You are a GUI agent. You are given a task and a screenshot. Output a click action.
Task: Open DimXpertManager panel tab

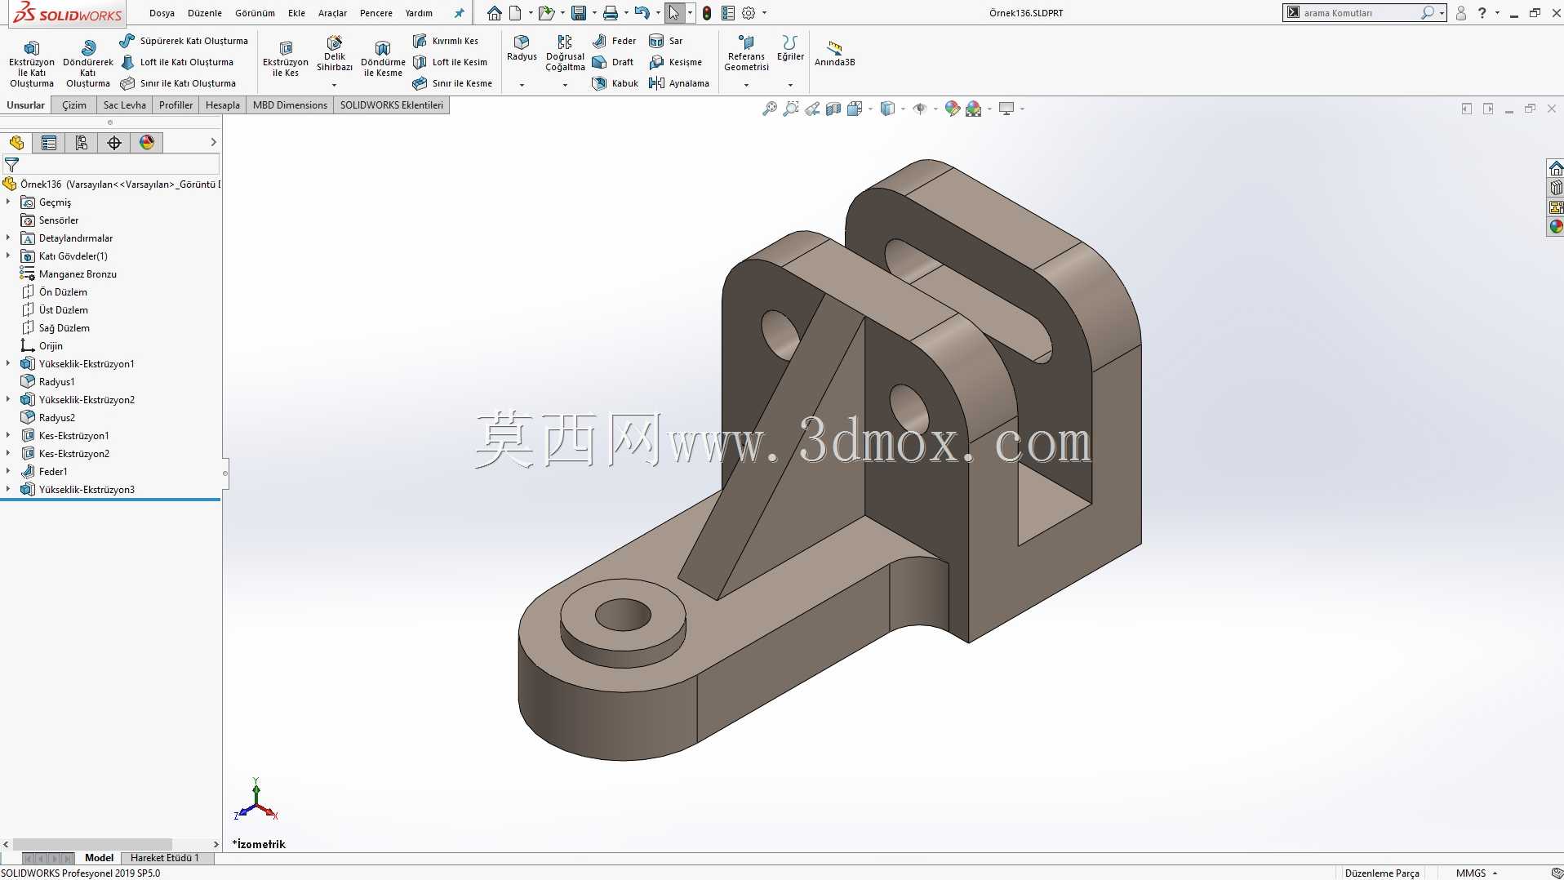click(114, 143)
